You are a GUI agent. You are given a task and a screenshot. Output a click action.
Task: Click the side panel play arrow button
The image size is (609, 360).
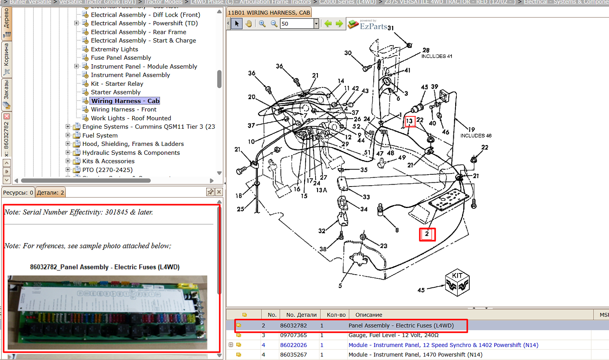click(x=6, y=171)
